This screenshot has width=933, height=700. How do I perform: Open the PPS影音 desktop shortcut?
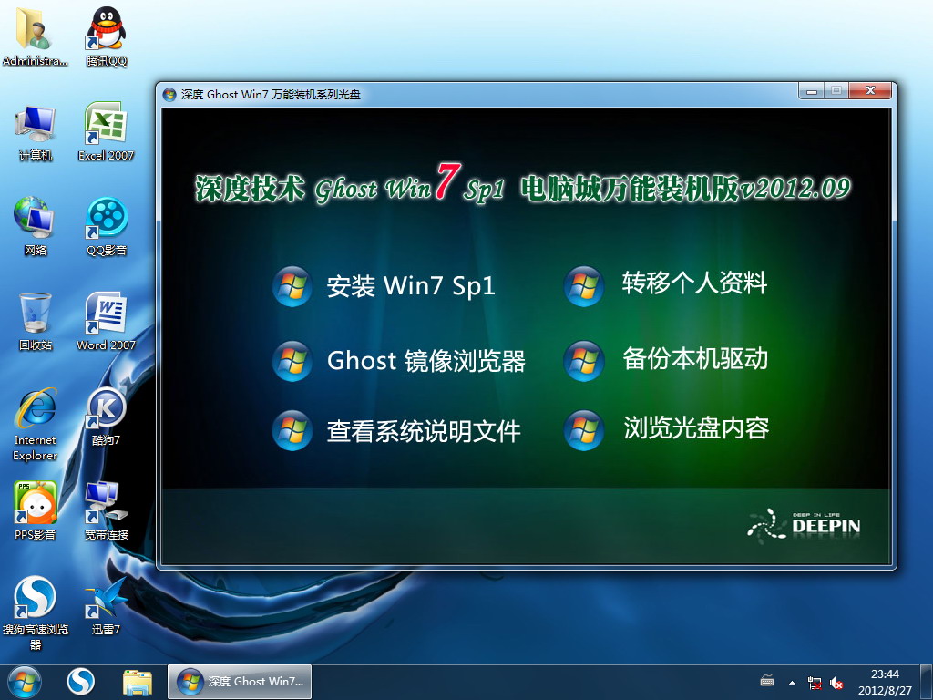coord(36,510)
